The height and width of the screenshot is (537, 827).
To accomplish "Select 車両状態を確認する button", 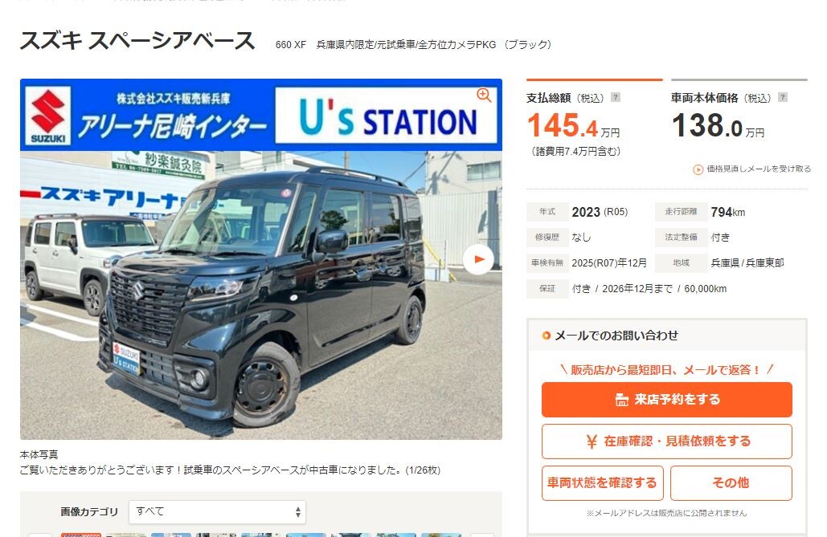I will [x=602, y=482].
